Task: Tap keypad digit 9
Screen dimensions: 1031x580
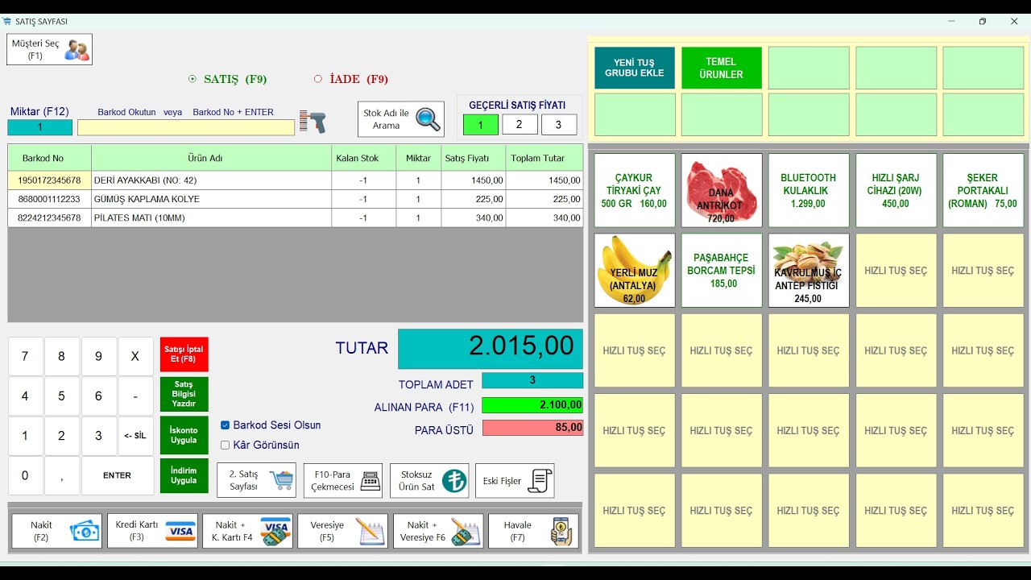Action: [99, 356]
